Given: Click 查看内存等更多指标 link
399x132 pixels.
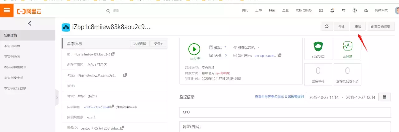Looking at the screenshot, I should (269, 97).
